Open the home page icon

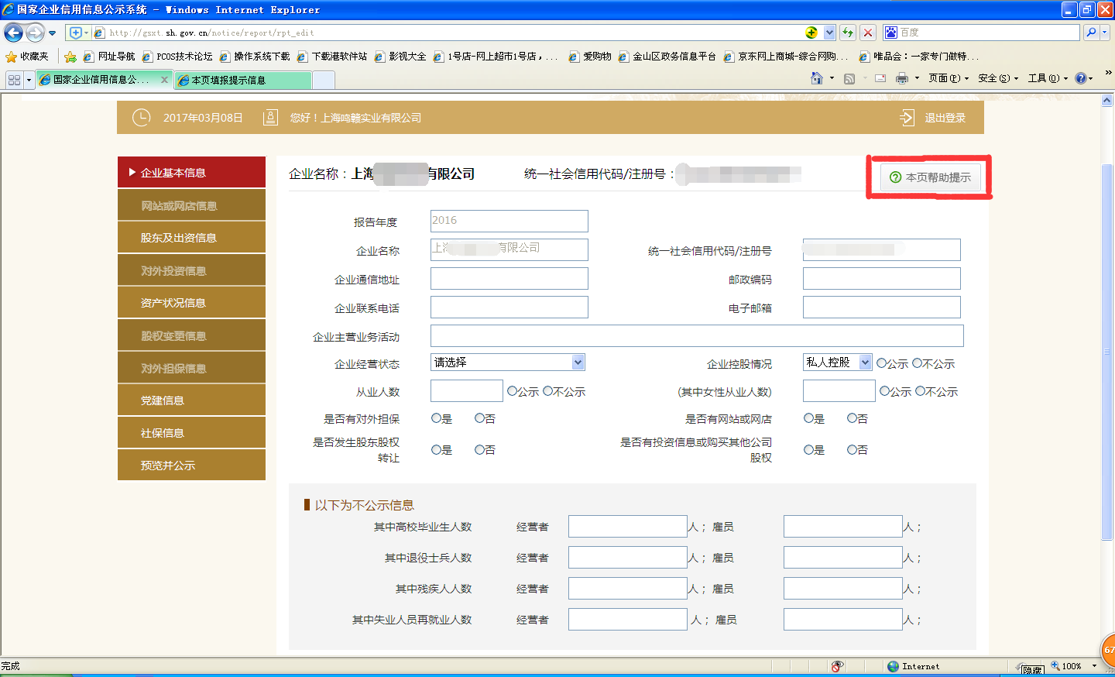click(x=816, y=78)
